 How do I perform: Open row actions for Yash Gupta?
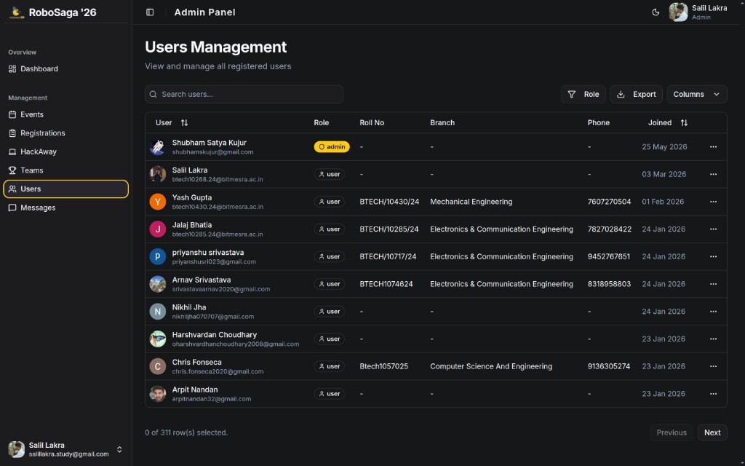coord(713,202)
